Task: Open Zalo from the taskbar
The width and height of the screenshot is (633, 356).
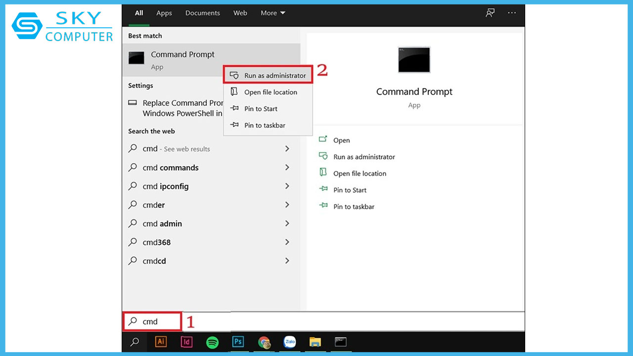Action: tap(290, 342)
